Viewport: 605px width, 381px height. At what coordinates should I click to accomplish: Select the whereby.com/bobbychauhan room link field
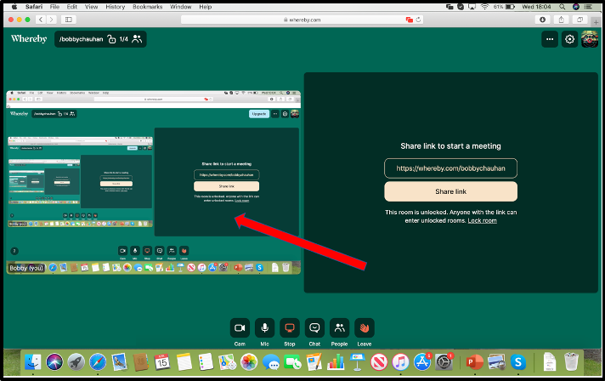[450, 168]
